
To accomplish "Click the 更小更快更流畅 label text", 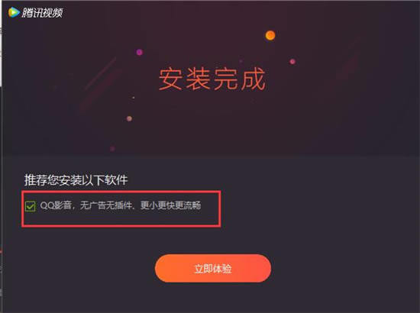I will point(170,205).
